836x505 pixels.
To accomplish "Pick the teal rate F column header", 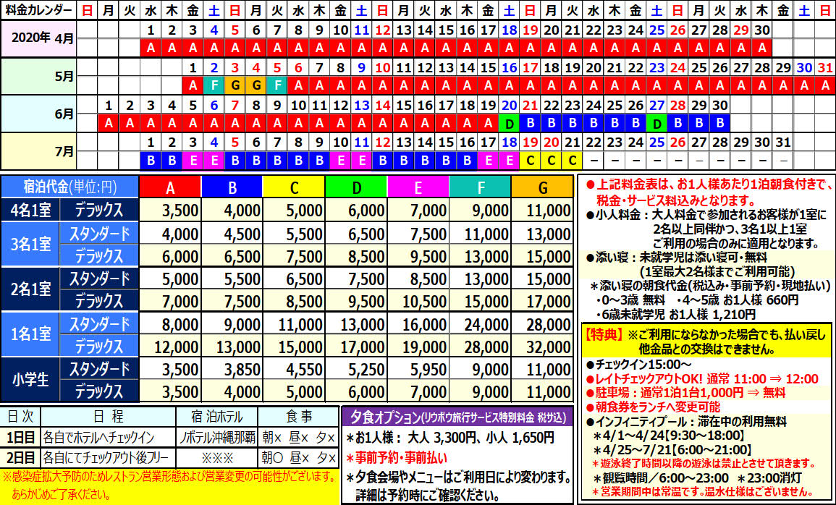I will (480, 188).
